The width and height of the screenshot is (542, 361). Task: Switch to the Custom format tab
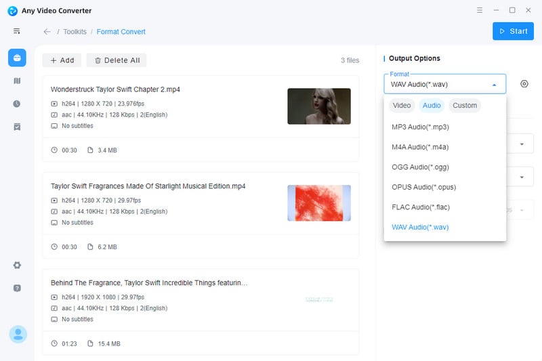click(465, 106)
